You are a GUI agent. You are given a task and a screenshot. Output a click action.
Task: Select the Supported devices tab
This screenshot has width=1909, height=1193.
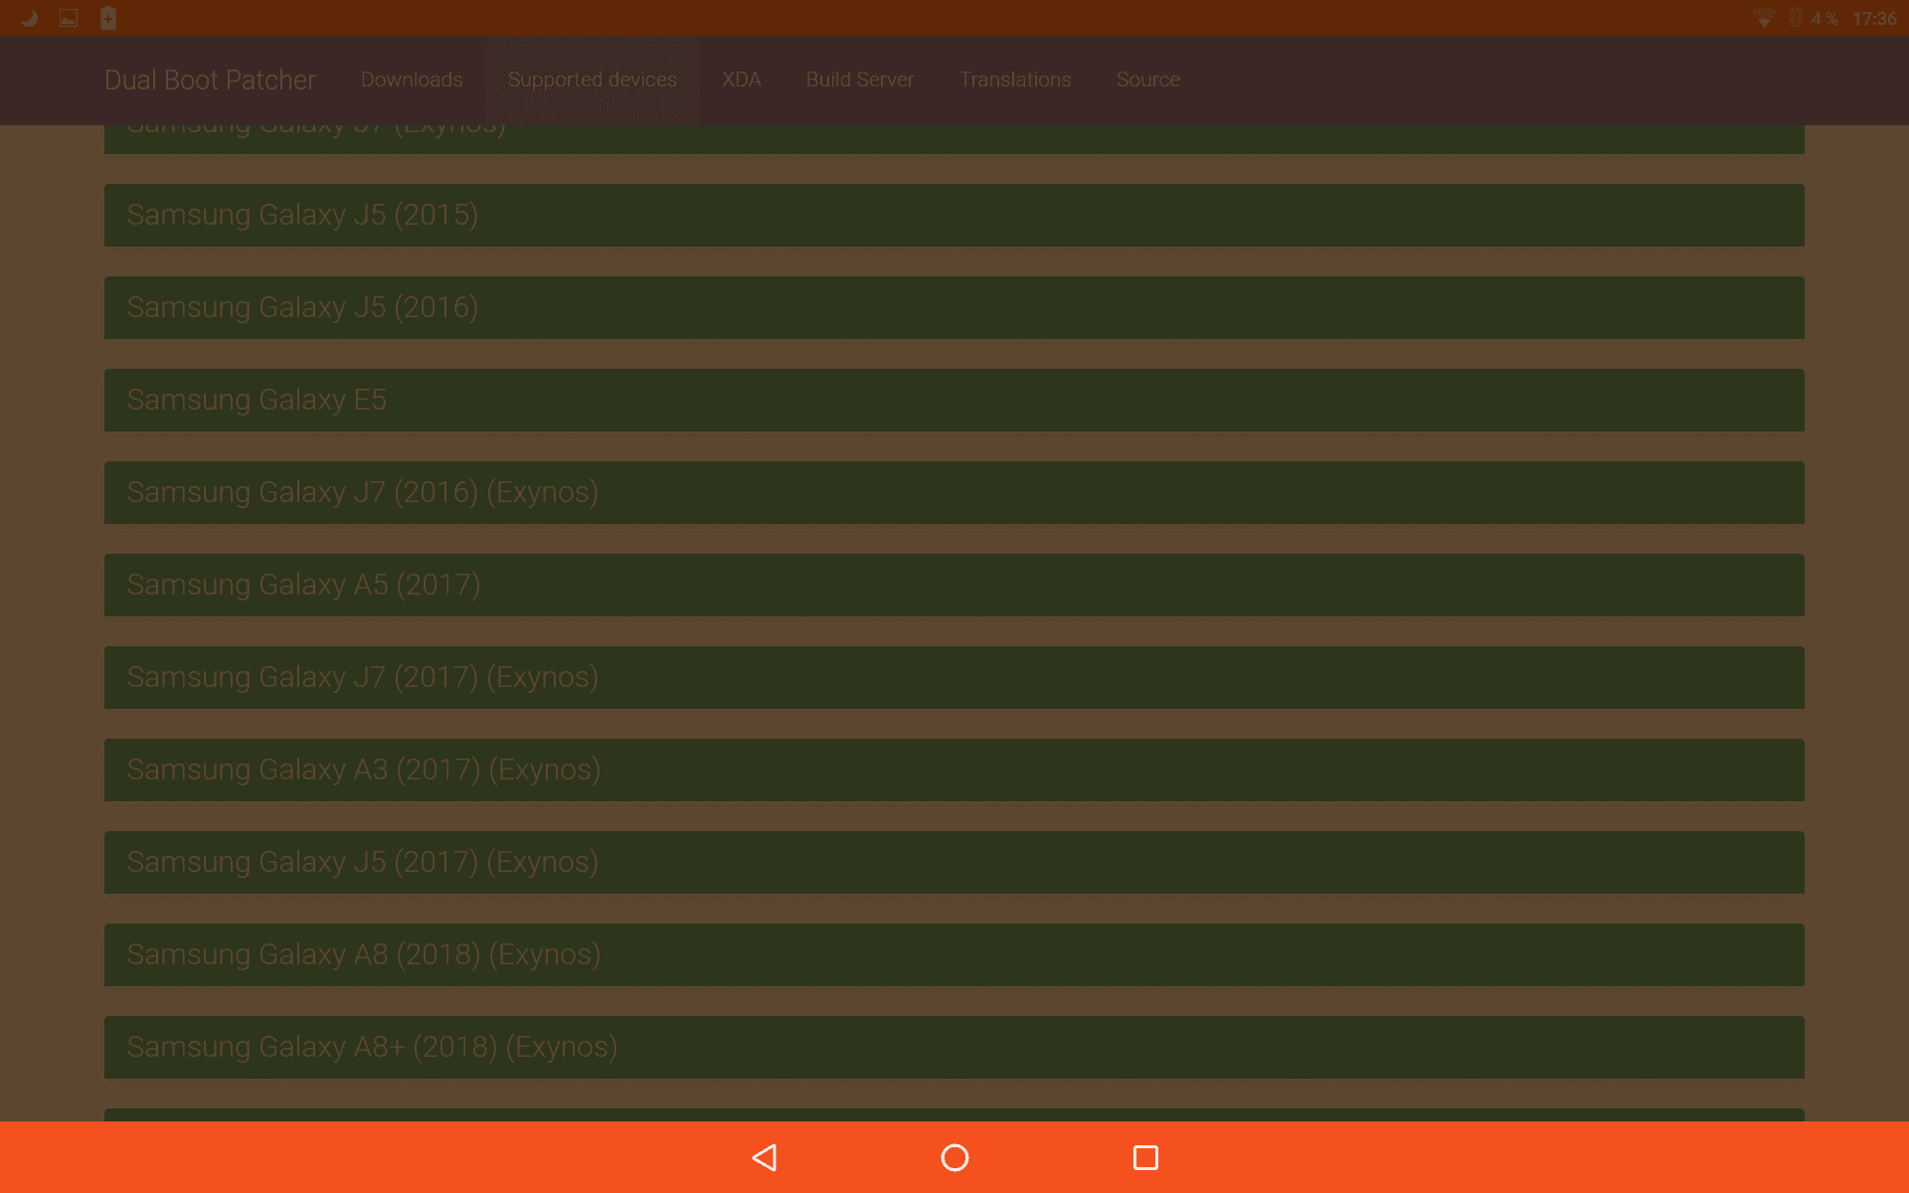click(x=593, y=80)
